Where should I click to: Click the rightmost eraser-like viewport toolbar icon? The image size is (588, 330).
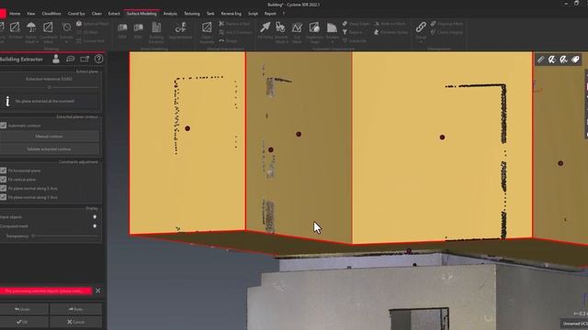tap(576, 60)
